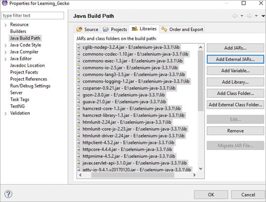
Task: Select commons-exec-1.3.jar entry
Action: 133,61
